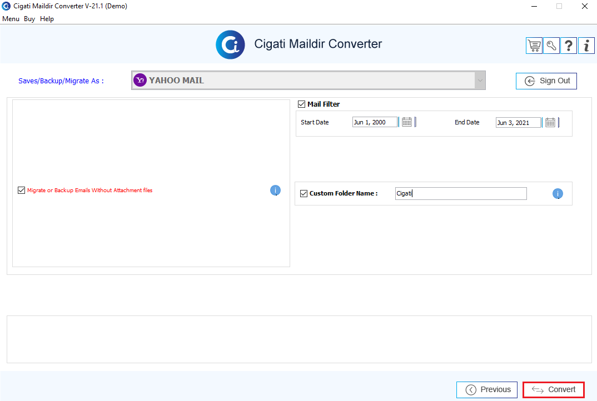Open the Start Date calendar picker
This screenshot has height=401, width=597.
point(407,122)
